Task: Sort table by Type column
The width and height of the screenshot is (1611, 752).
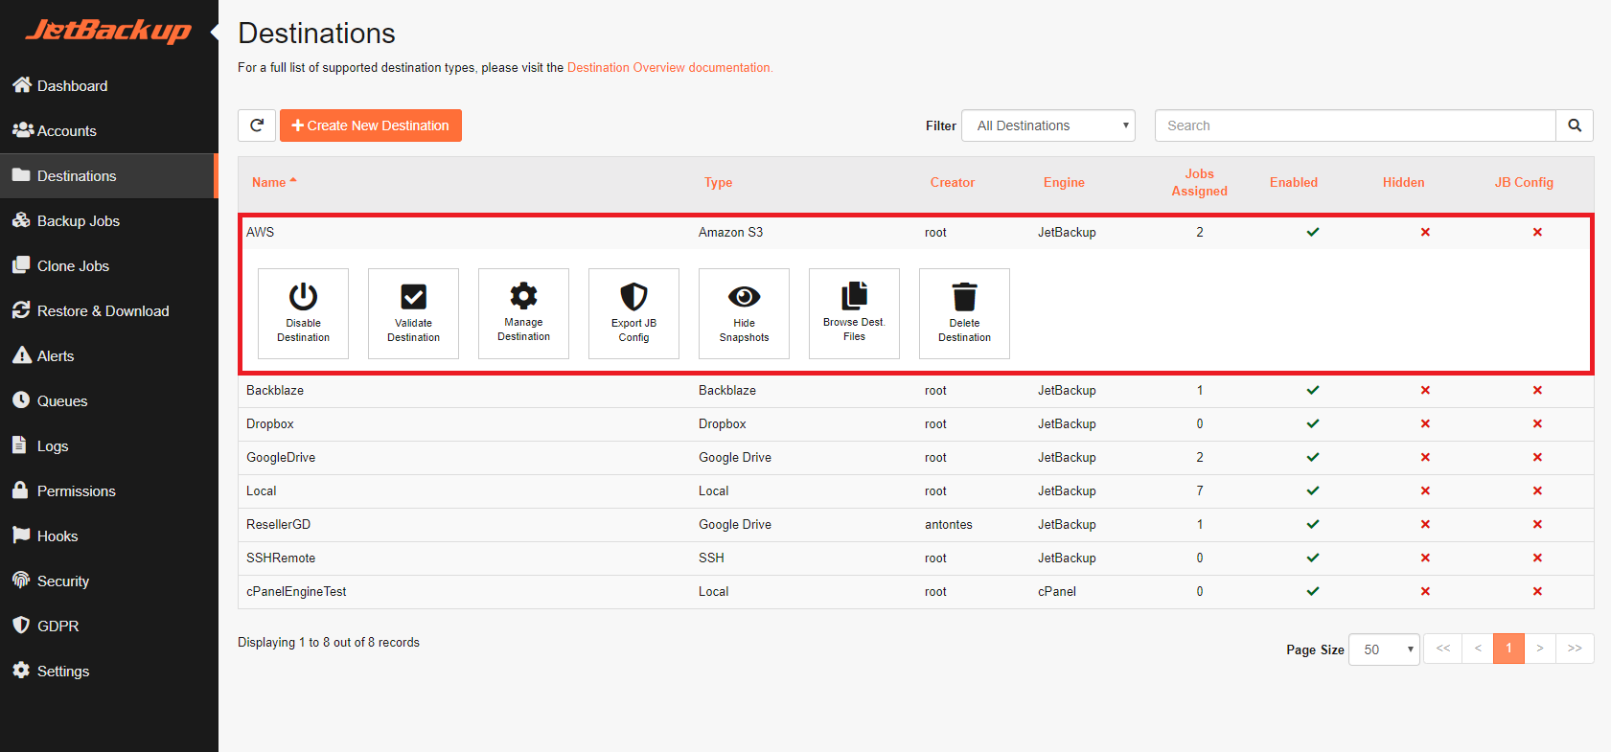Action: [x=718, y=182]
